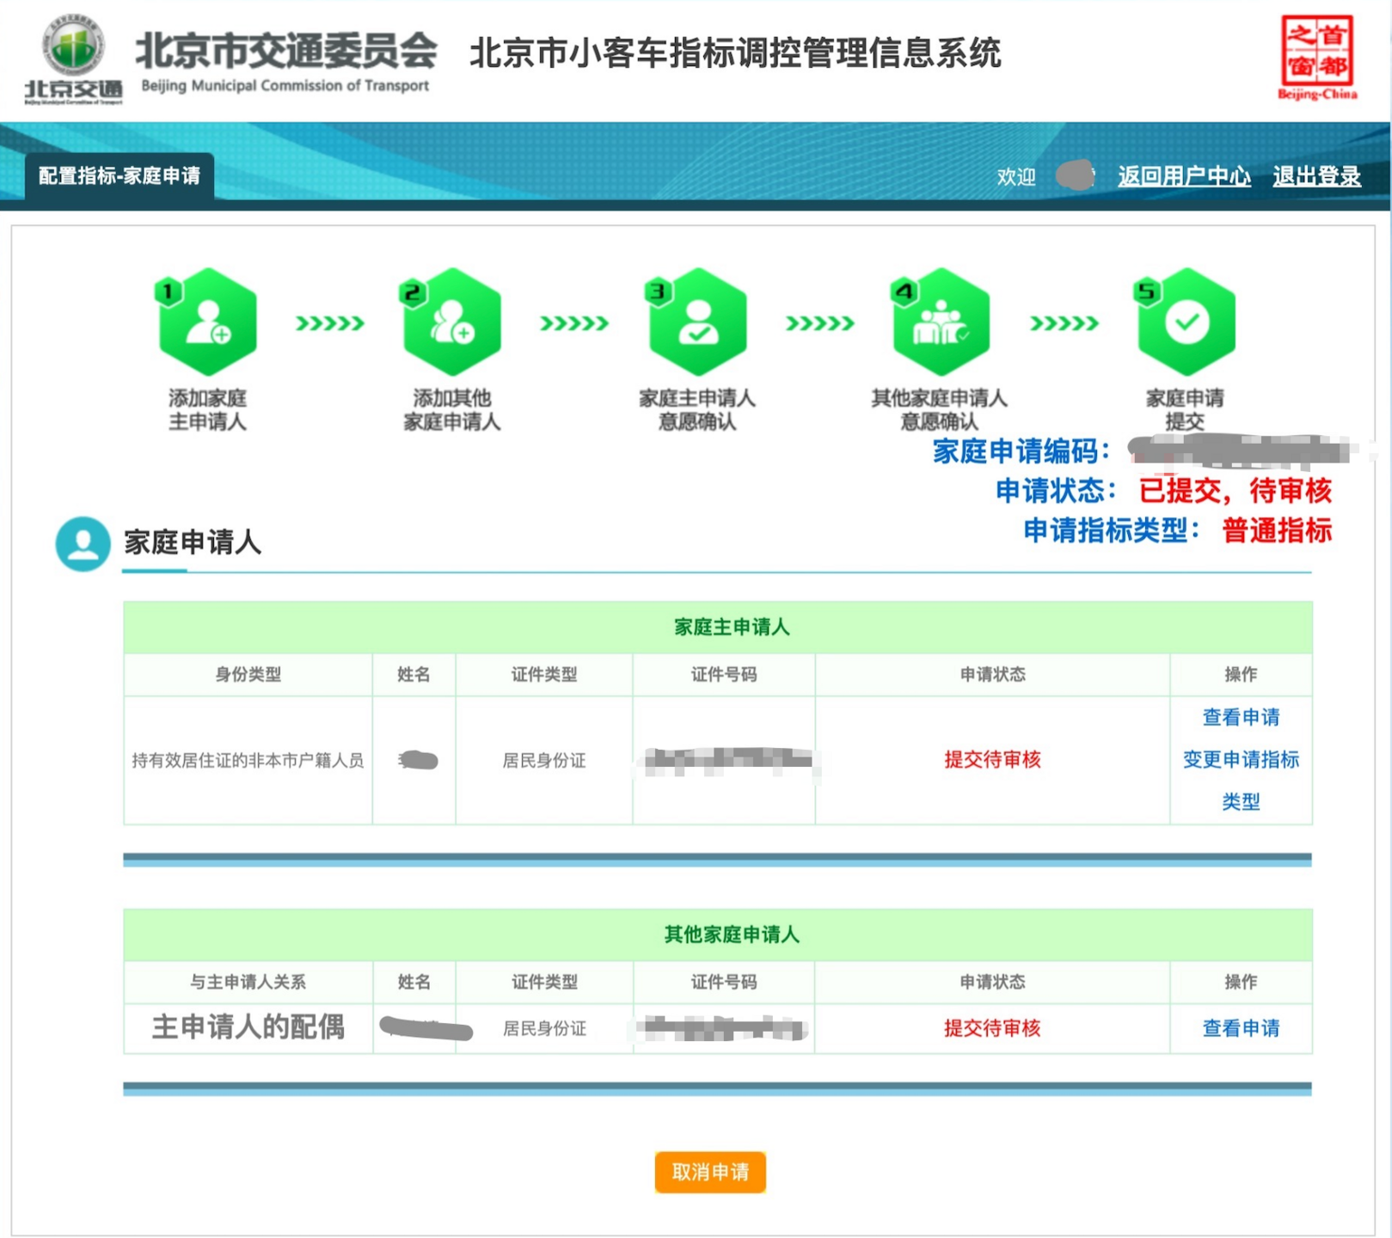Click step 1 add main applicant icon
The width and height of the screenshot is (1392, 1238).
coord(207,322)
